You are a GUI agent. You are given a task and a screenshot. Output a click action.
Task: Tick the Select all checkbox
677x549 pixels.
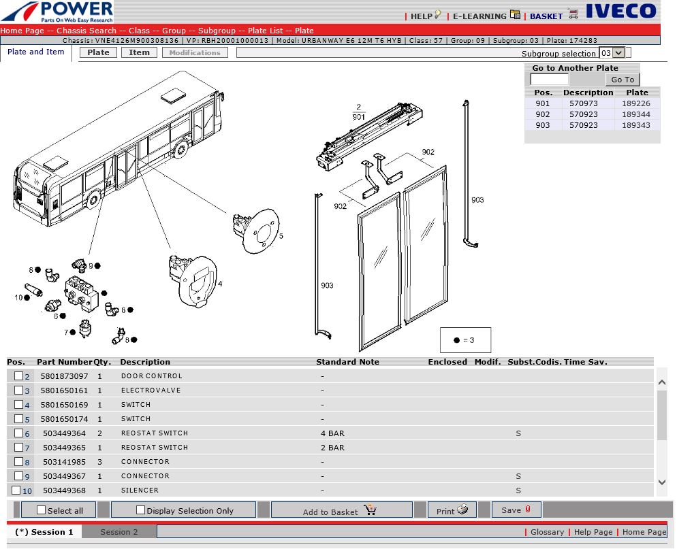(x=42, y=510)
